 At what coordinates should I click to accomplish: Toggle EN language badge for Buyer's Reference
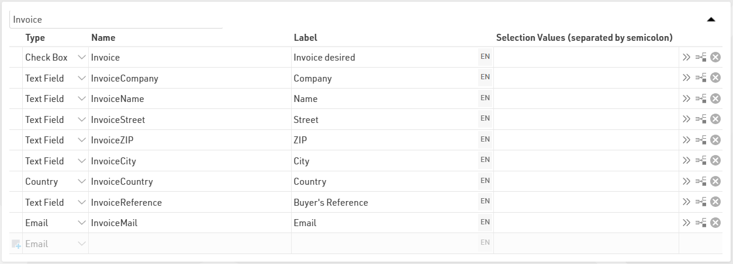pos(485,202)
